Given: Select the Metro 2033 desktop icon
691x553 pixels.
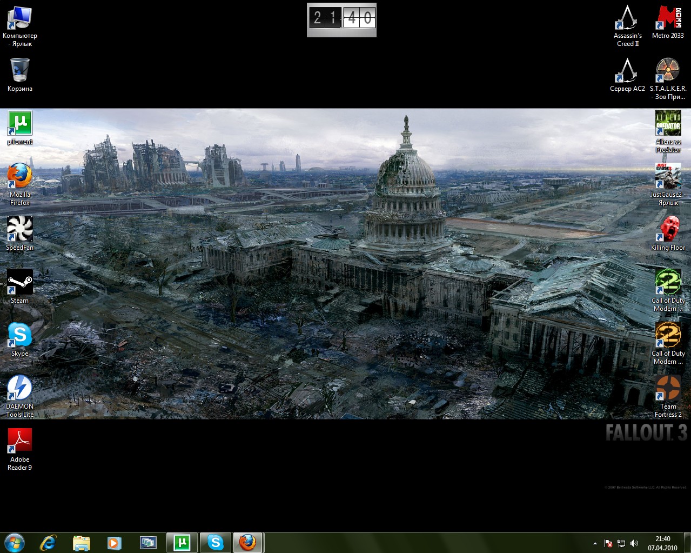Looking at the screenshot, I should (x=668, y=22).
